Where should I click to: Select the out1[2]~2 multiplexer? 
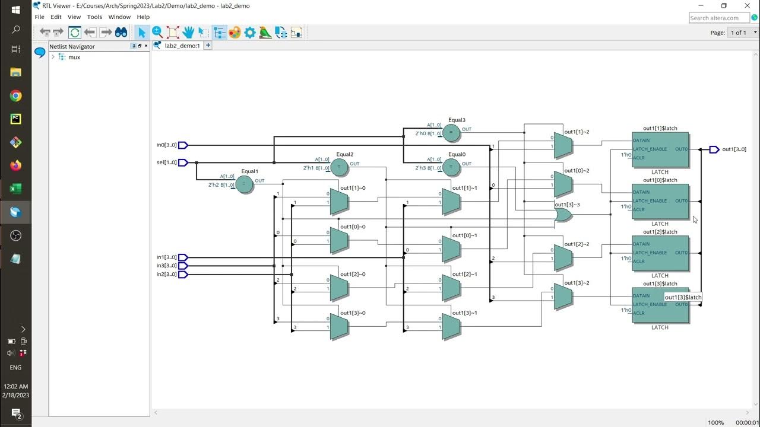[563, 258]
